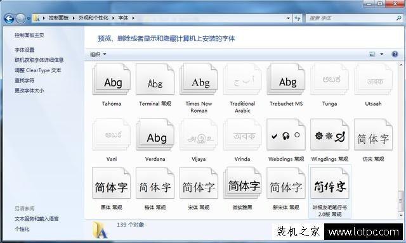The image size is (406, 243).
Task: Select the Vrinda font icon
Action: (x=242, y=135)
